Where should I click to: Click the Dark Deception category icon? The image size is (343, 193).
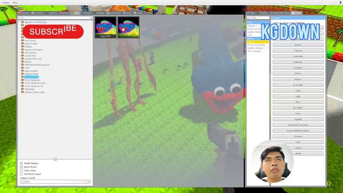tap(23, 43)
